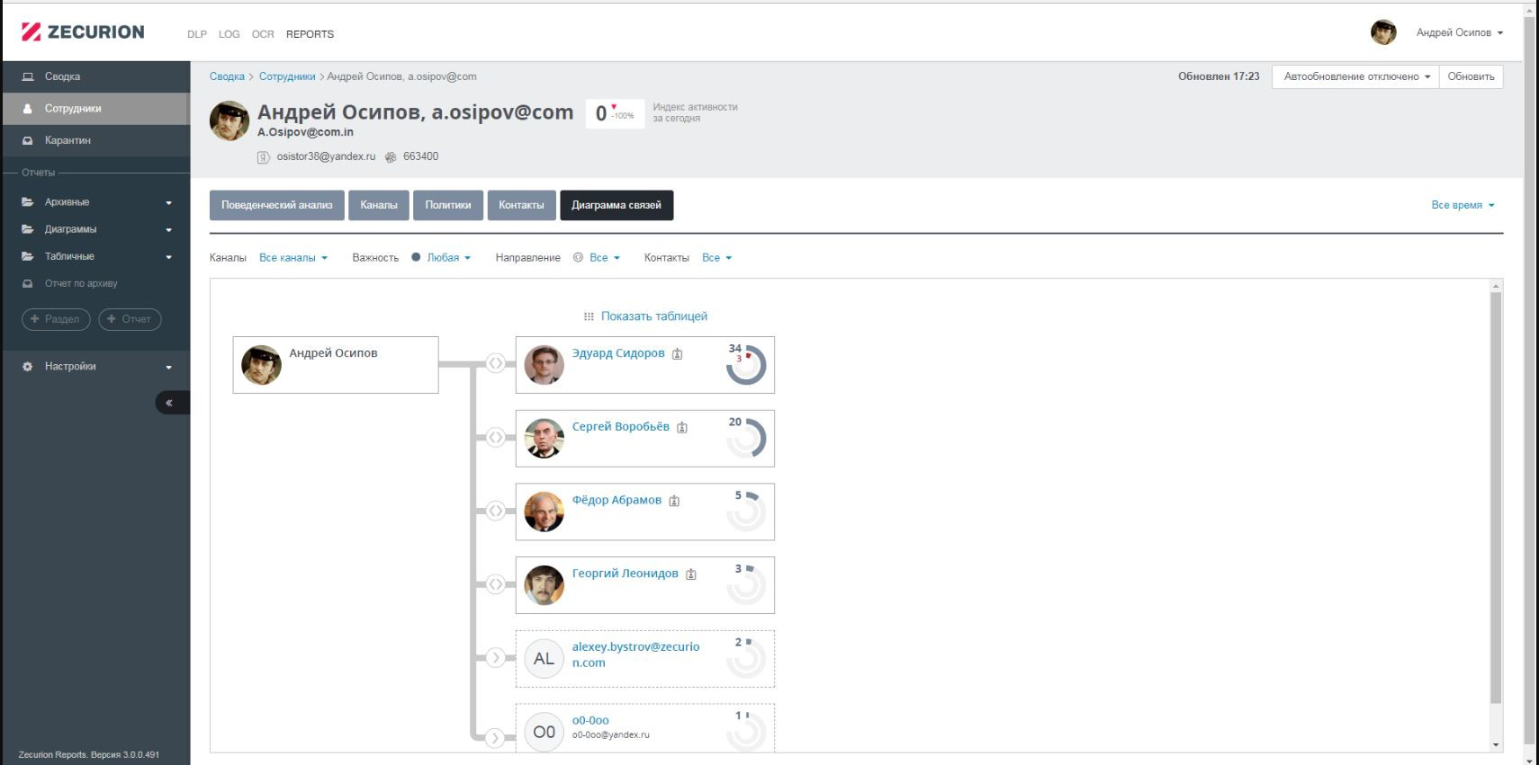The height and width of the screenshot is (765, 1539).
Task: Open Карантин from the sidebar
Action: pos(67,140)
